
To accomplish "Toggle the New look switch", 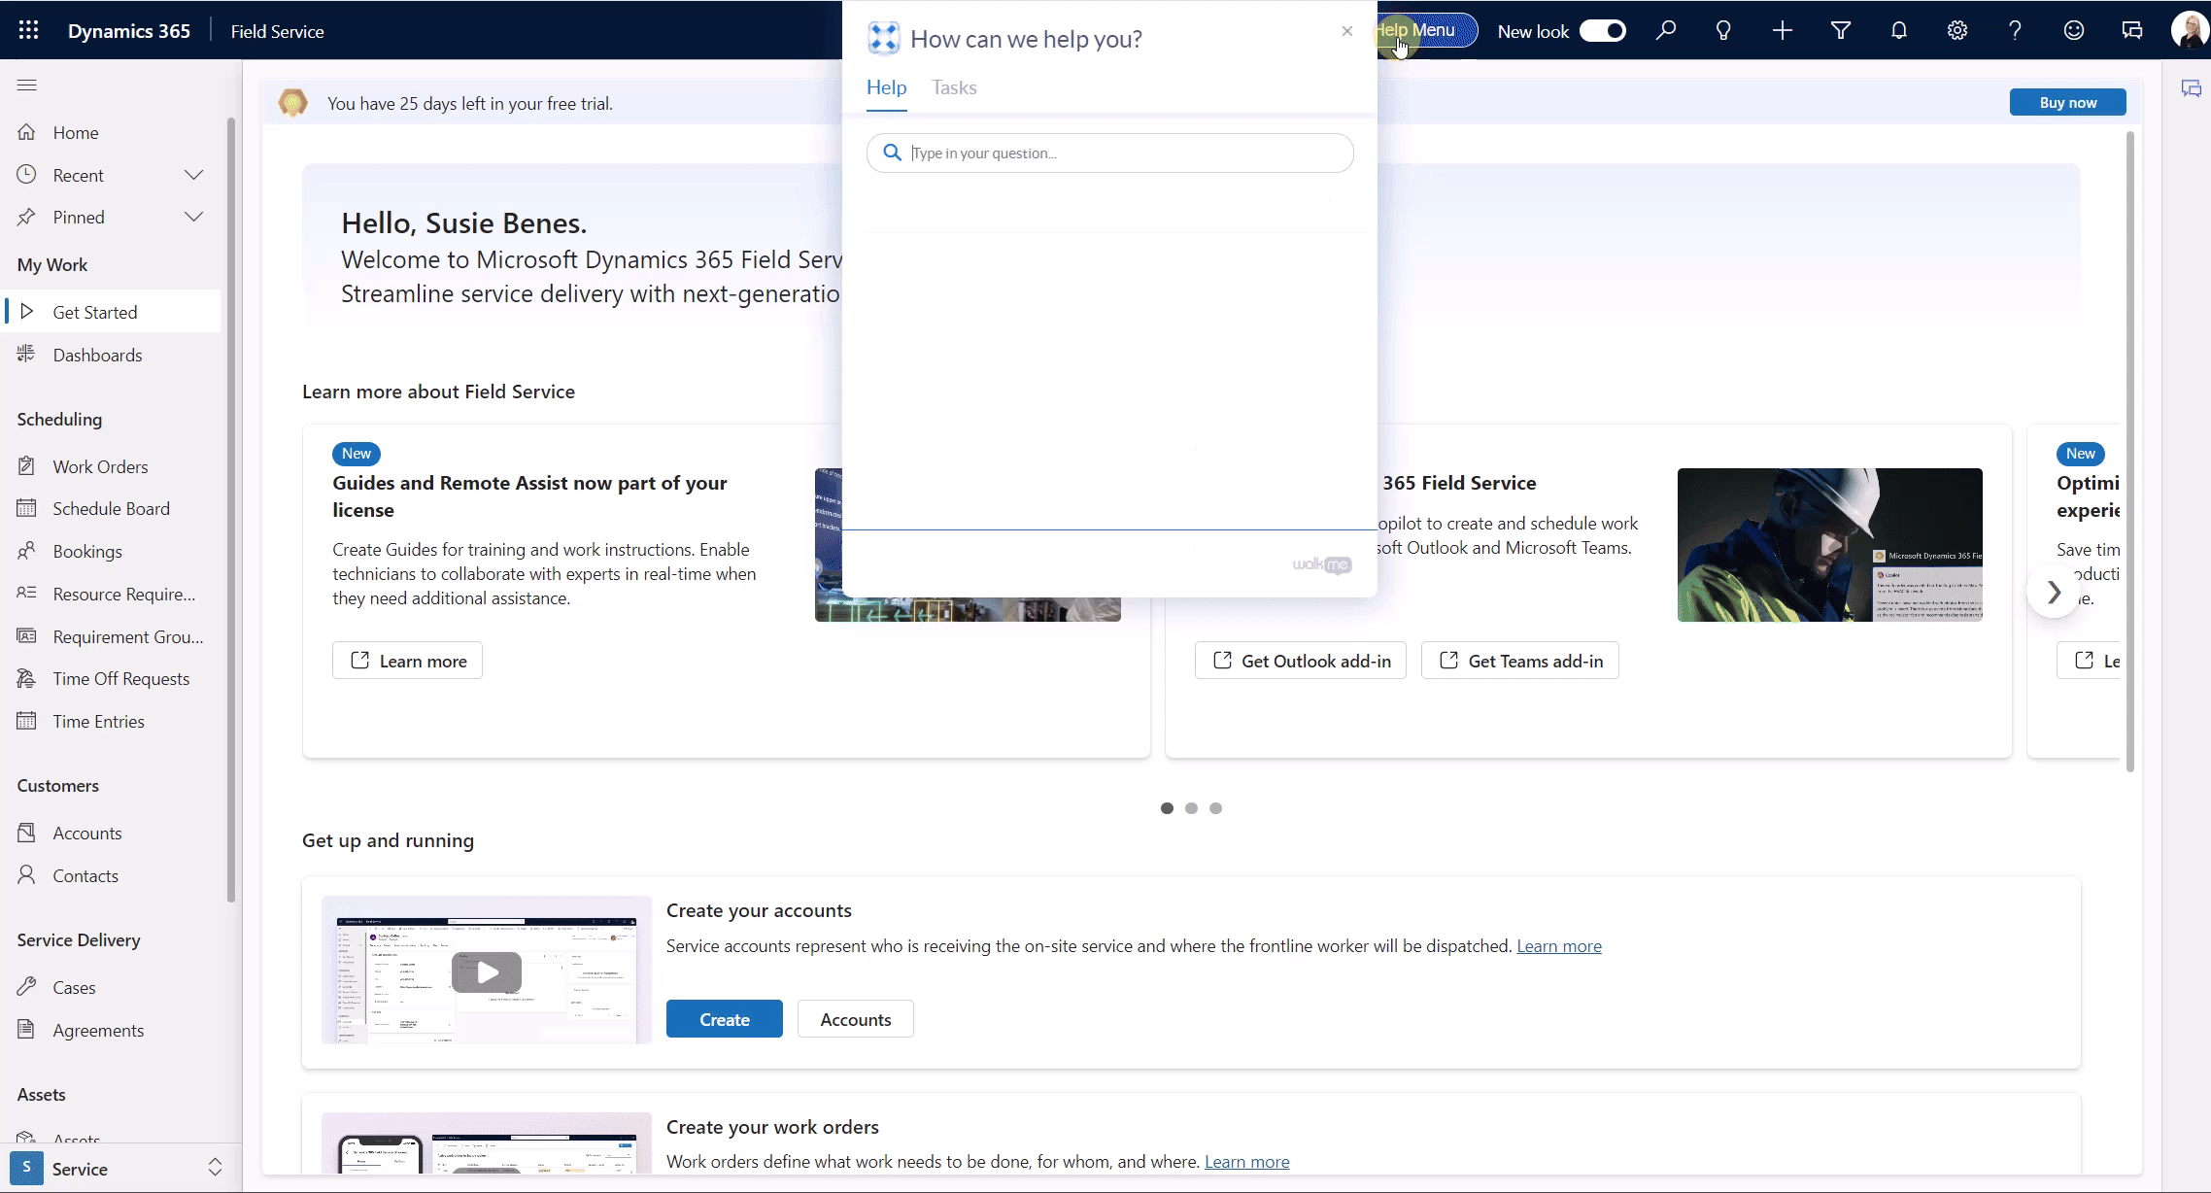I will [x=1602, y=31].
